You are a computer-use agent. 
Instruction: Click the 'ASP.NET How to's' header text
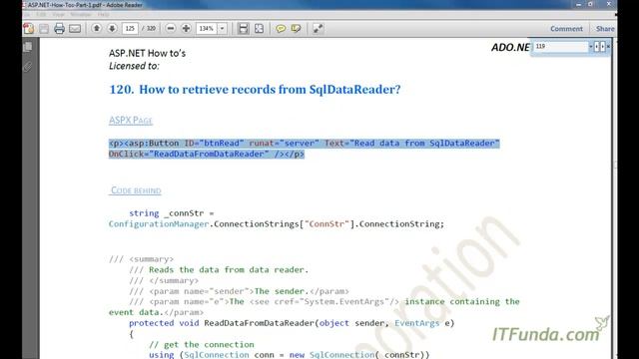tap(147, 53)
